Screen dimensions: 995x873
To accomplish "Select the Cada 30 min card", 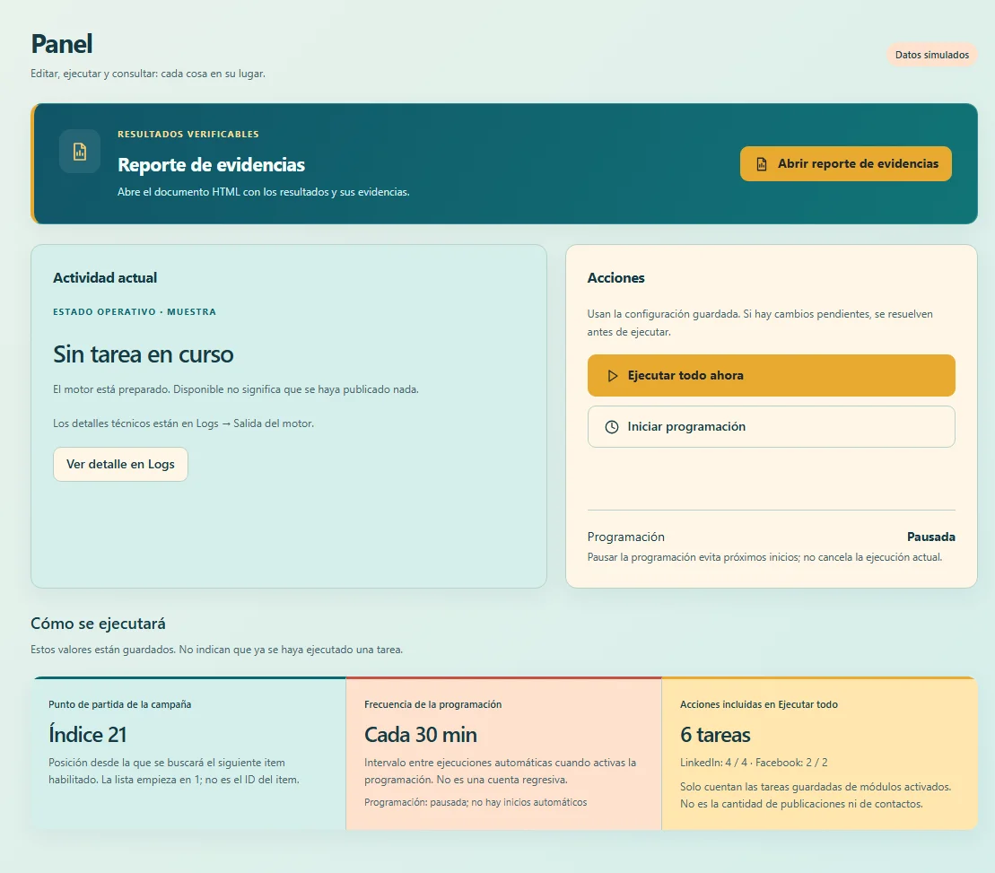I will 504,754.
